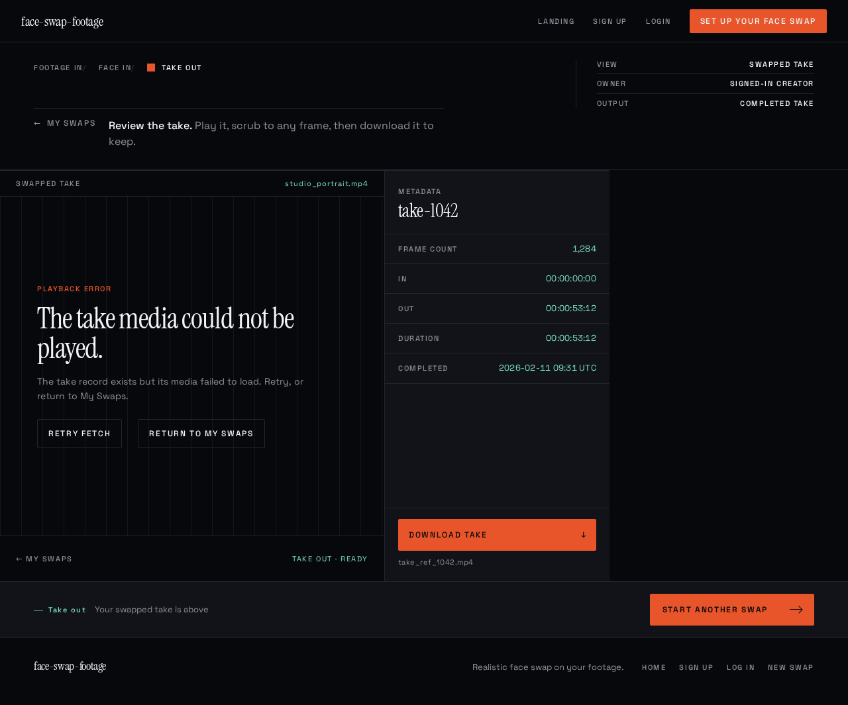This screenshot has height=705, width=848.
Task: Click the Signed-In Creator owner value
Action: (772, 84)
